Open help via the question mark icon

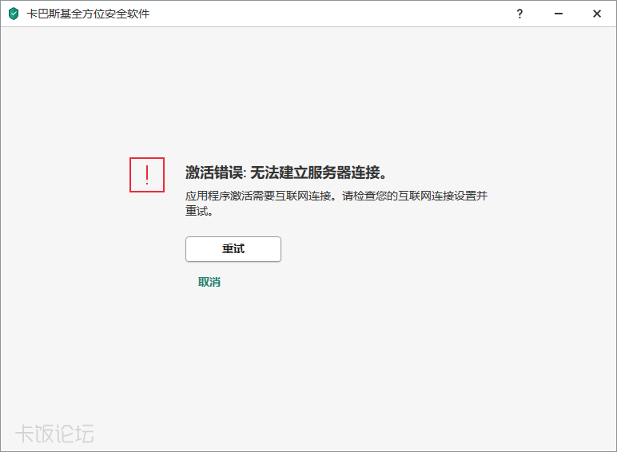519,14
